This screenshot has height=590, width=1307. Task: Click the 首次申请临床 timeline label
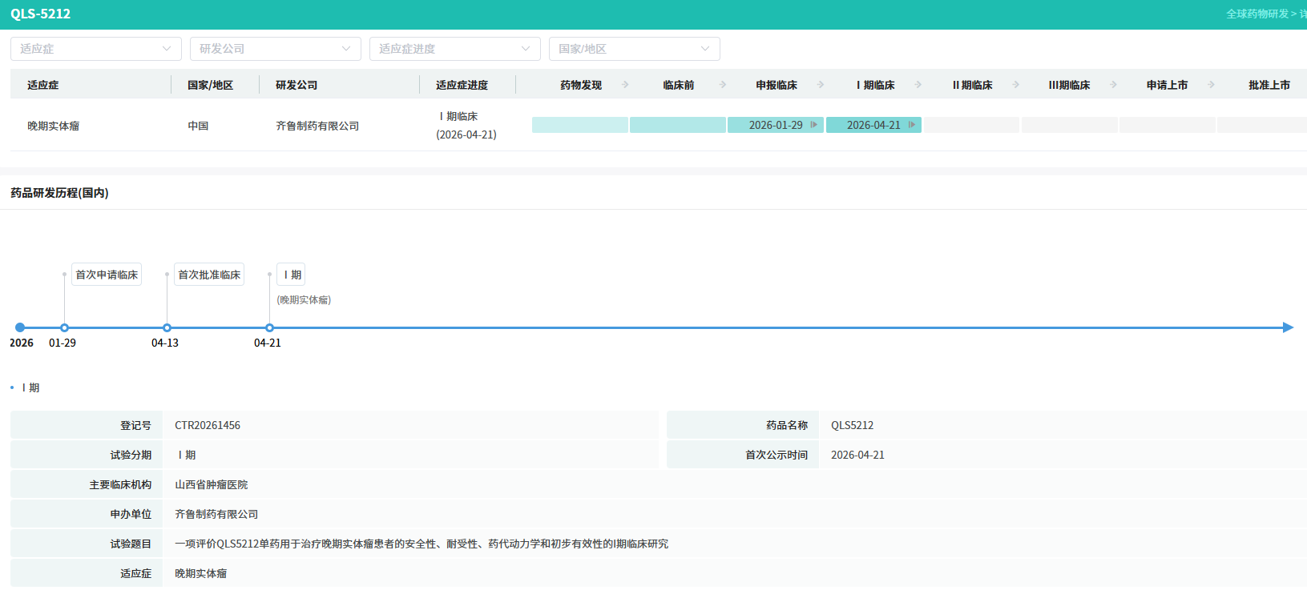coord(107,275)
